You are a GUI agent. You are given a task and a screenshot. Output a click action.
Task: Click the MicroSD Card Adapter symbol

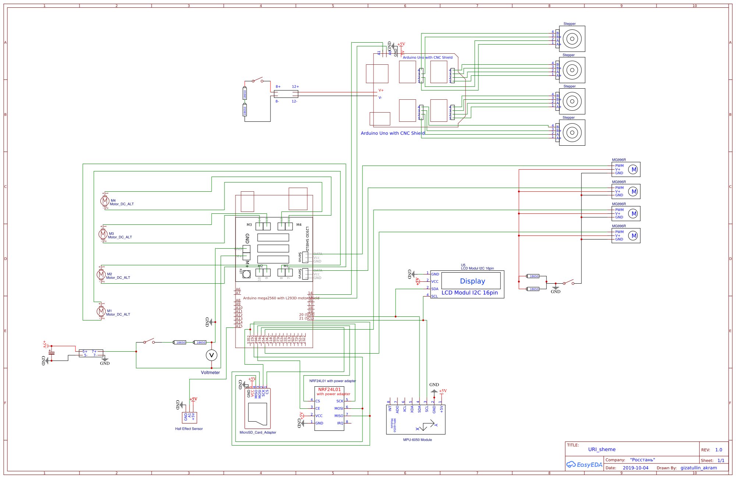pyautogui.click(x=258, y=408)
